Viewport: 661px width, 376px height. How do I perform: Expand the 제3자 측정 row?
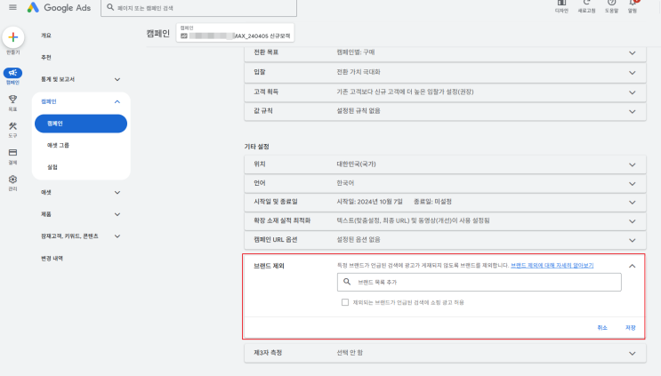445,353
